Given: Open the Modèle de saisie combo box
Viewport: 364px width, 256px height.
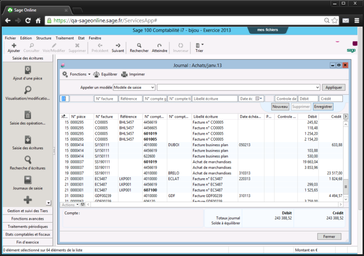Looking at the screenshot, I should (134, 87).
